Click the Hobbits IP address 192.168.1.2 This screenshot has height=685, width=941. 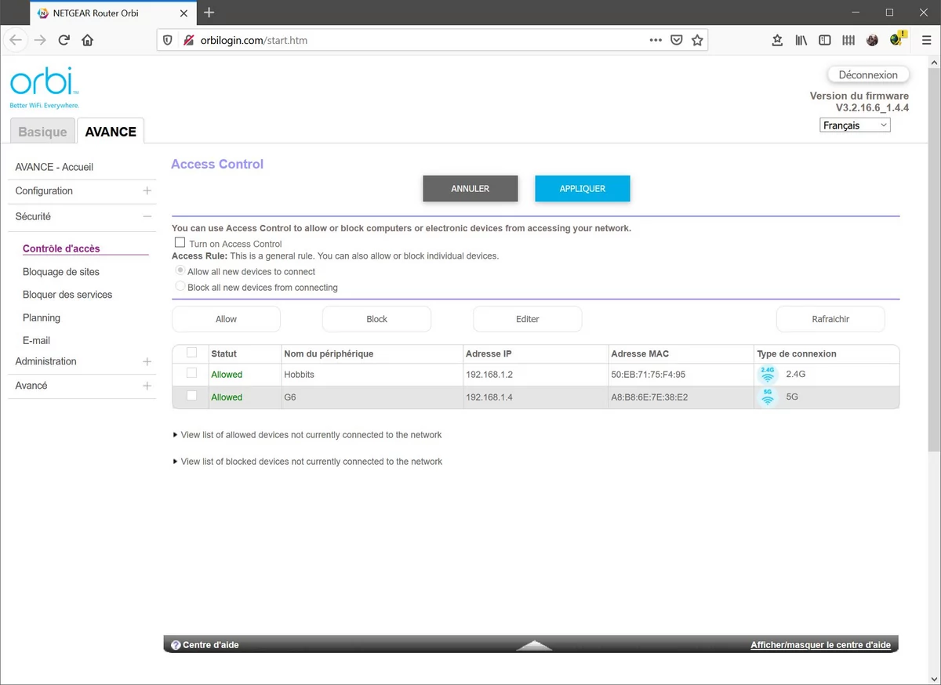[489, 375]
